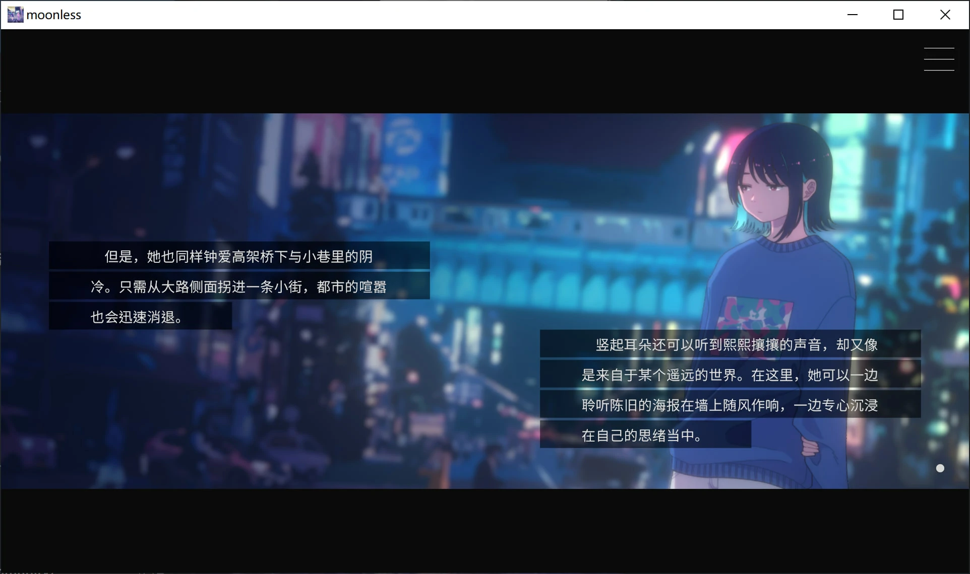This screenshot has height=574, width=970.
Task: Click the line starting with 但是，她也同样钟爱
Action: tap(238, 256)
